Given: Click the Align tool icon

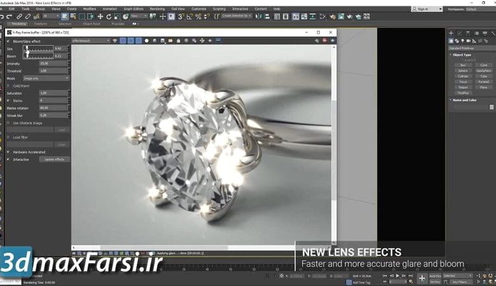Looking at the screenshot, I should pyautogui.click(x=267, y=17).
